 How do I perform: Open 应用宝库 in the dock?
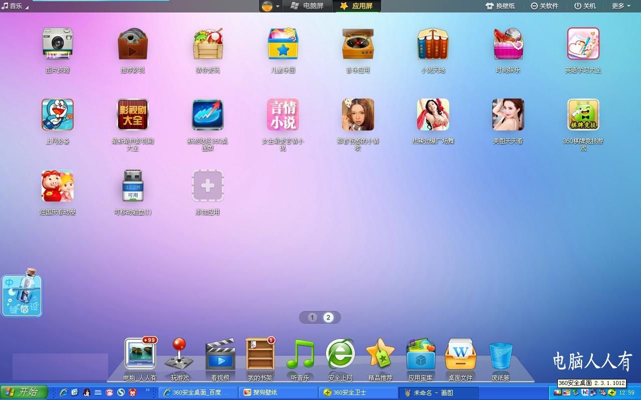(421, 354)
